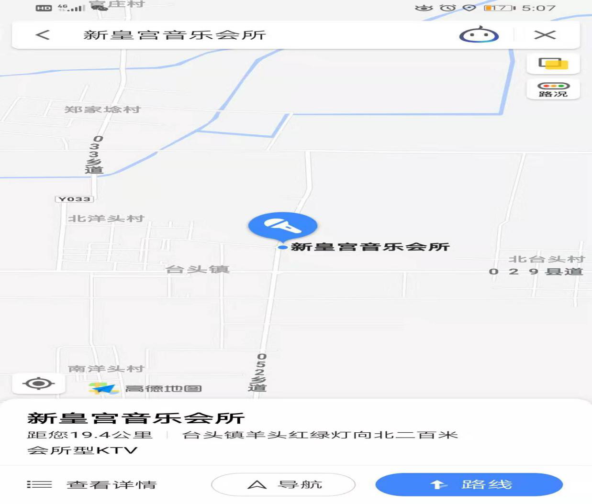Tap the Y033 road shield
This screenshot has width=592, height=504.
click(75, 199)
